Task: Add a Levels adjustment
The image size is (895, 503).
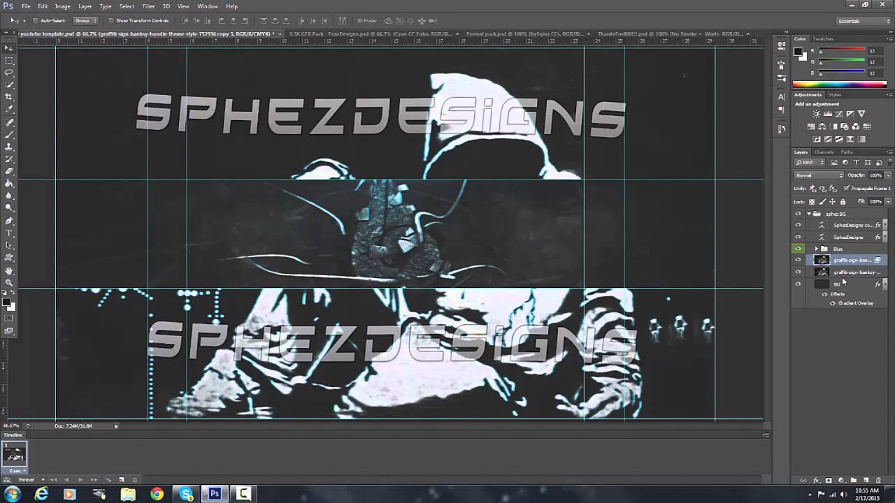Action: [828, 114]
